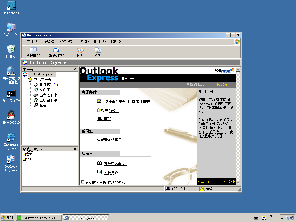
Task: Open the 查看(V) menu
Action: pos(66,42)
